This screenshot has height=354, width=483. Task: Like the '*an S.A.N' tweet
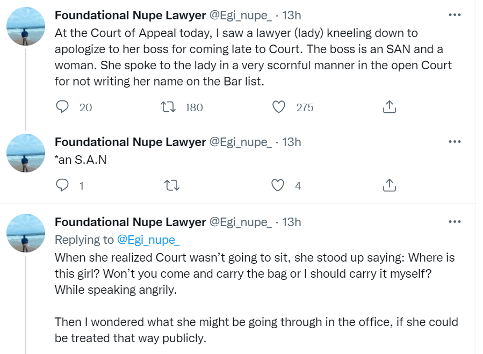coord(277,186)
